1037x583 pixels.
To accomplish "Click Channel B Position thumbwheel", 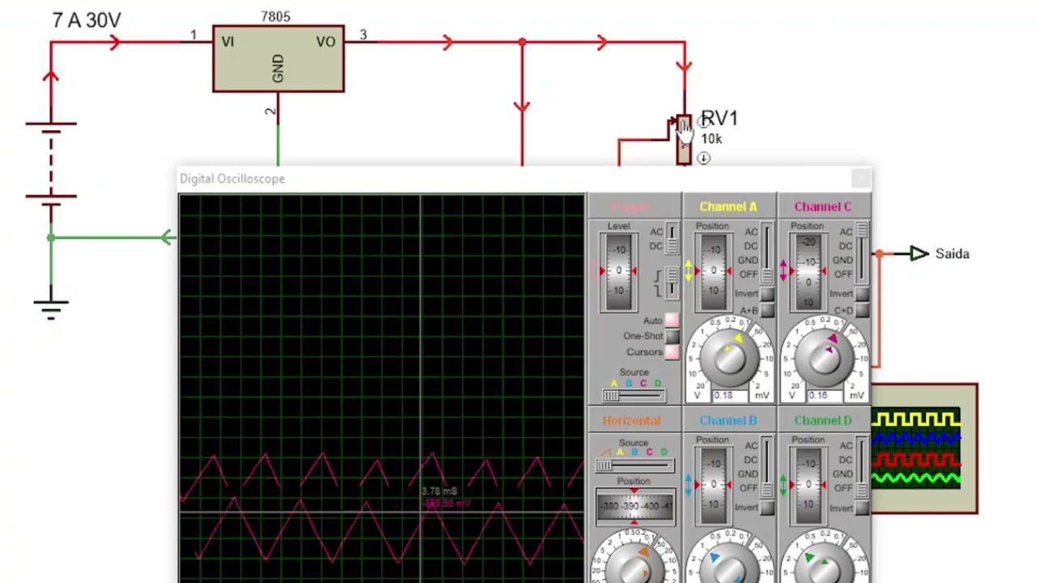I will [713, 485].
